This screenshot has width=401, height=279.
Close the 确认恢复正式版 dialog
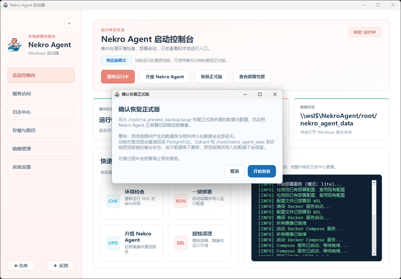[x=275, y=94]
